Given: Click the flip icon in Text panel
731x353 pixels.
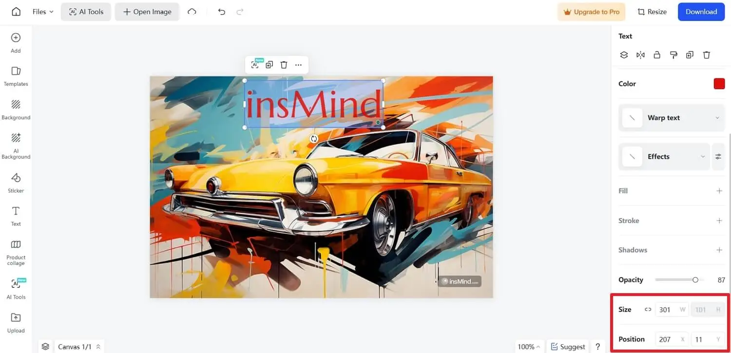Looking at the screenshot, I should coord(640,55).
